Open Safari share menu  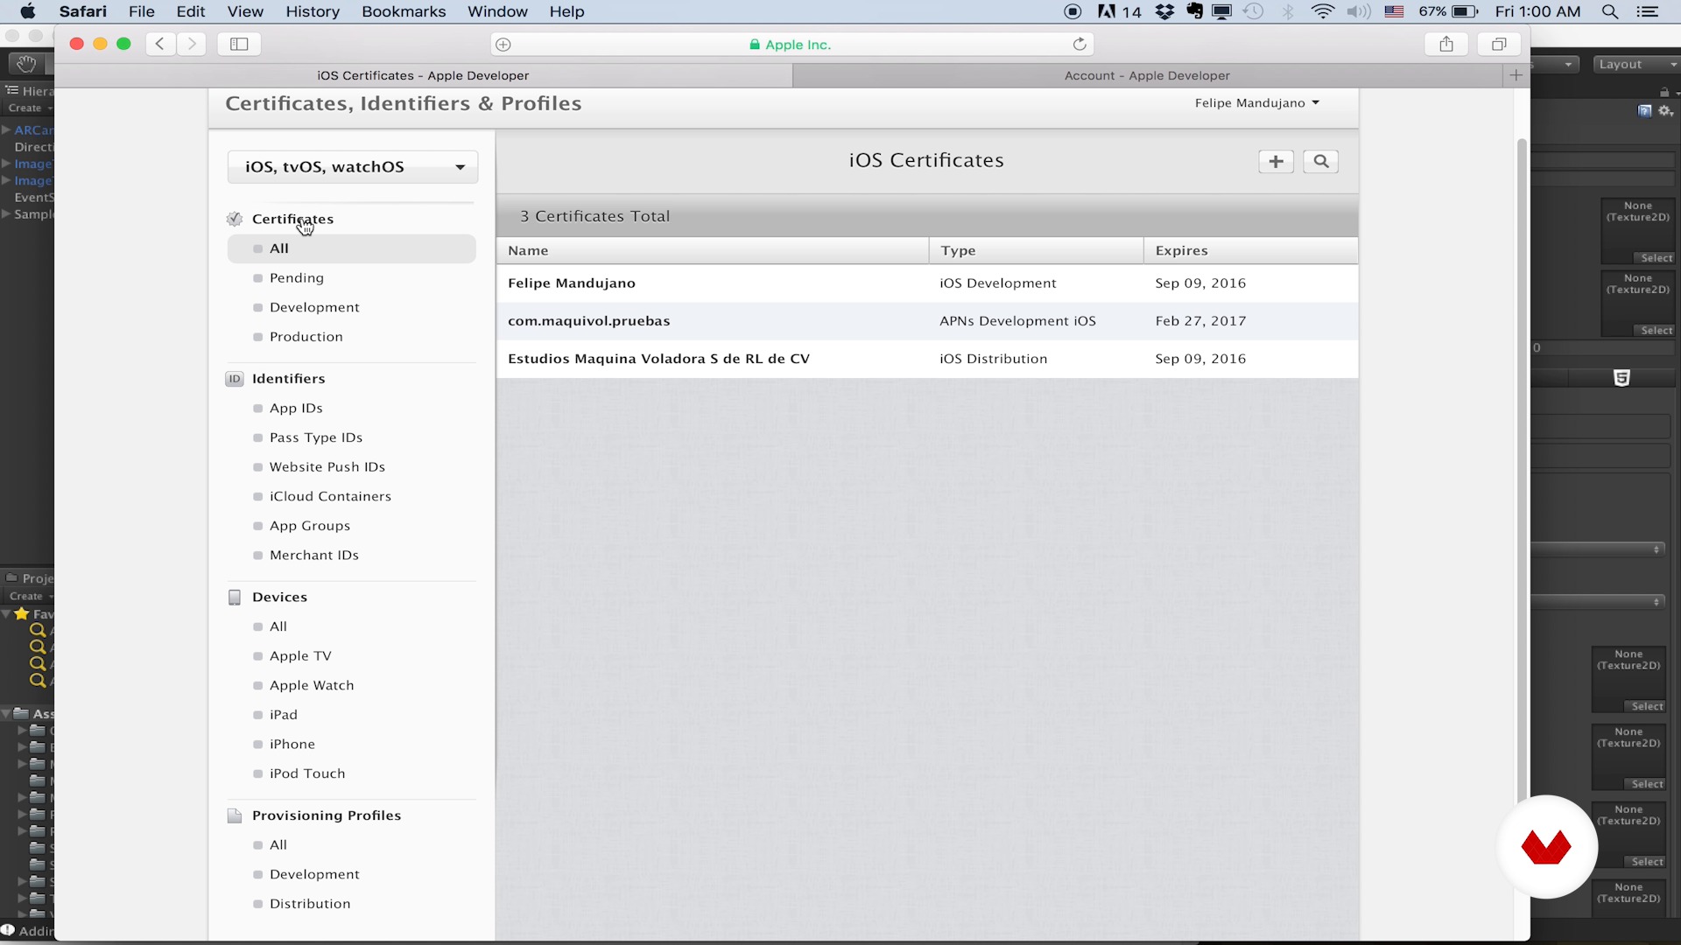[1446, 44]
